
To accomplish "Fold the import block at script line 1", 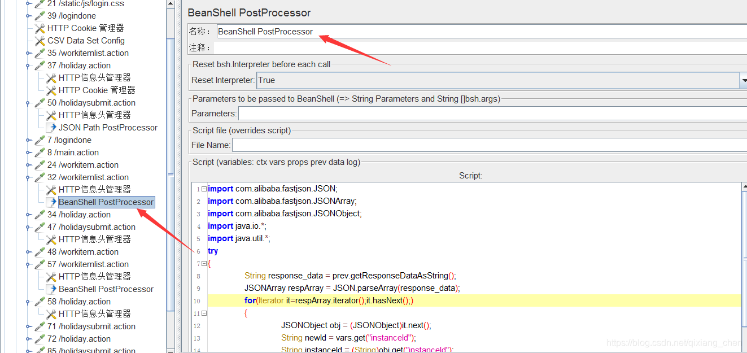I will (204, 189).
